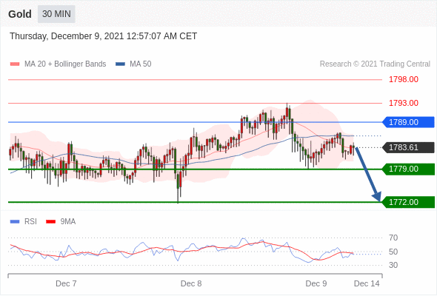This screenshot has height=296, width=437.
Task: Click the red 9MA legend swatch
Action: point(50,222)
